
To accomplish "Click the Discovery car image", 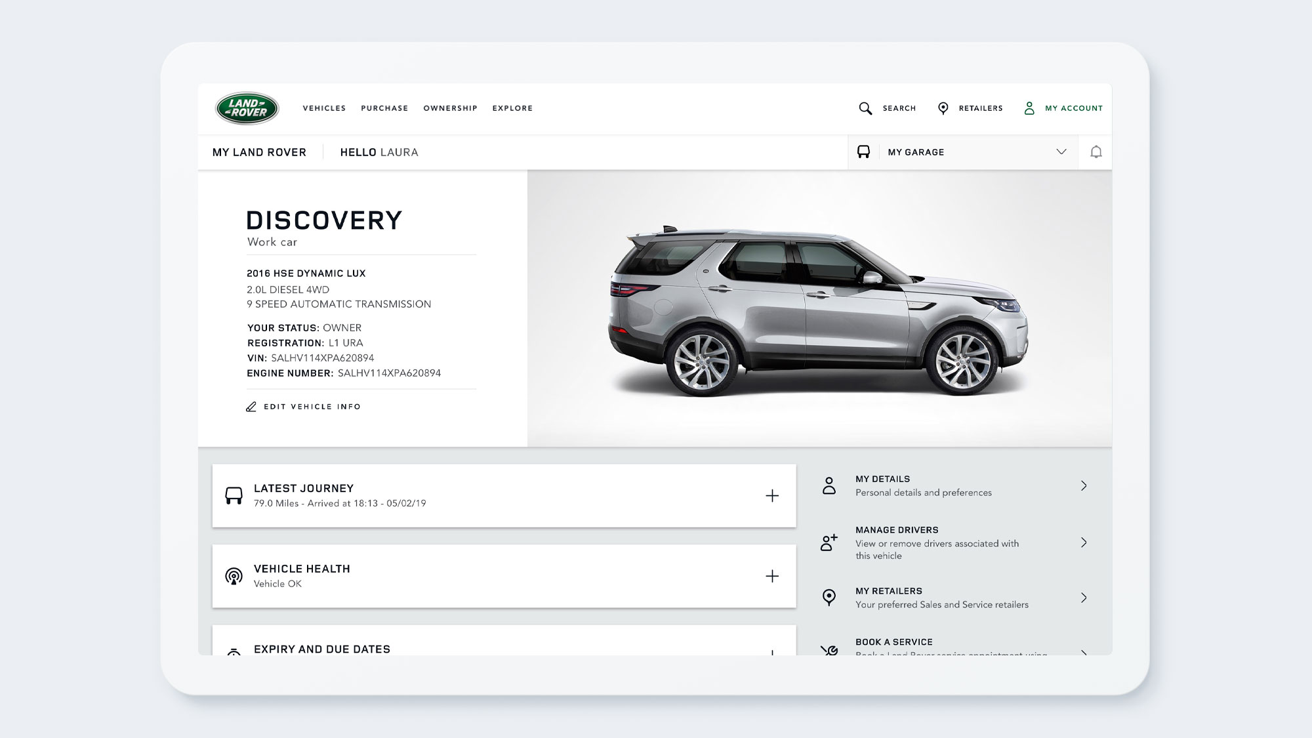I will 818,311.
